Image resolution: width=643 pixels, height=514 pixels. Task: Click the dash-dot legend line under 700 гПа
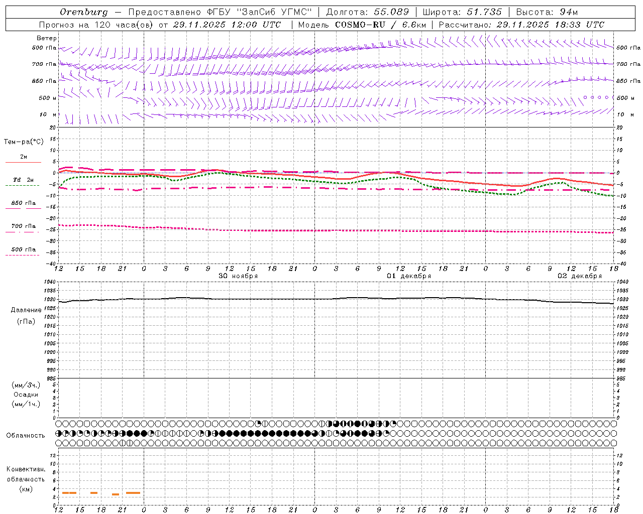coord(22,232)
